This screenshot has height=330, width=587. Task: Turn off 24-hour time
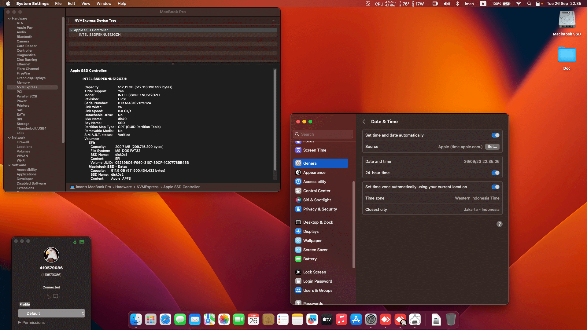pos(495,173)
